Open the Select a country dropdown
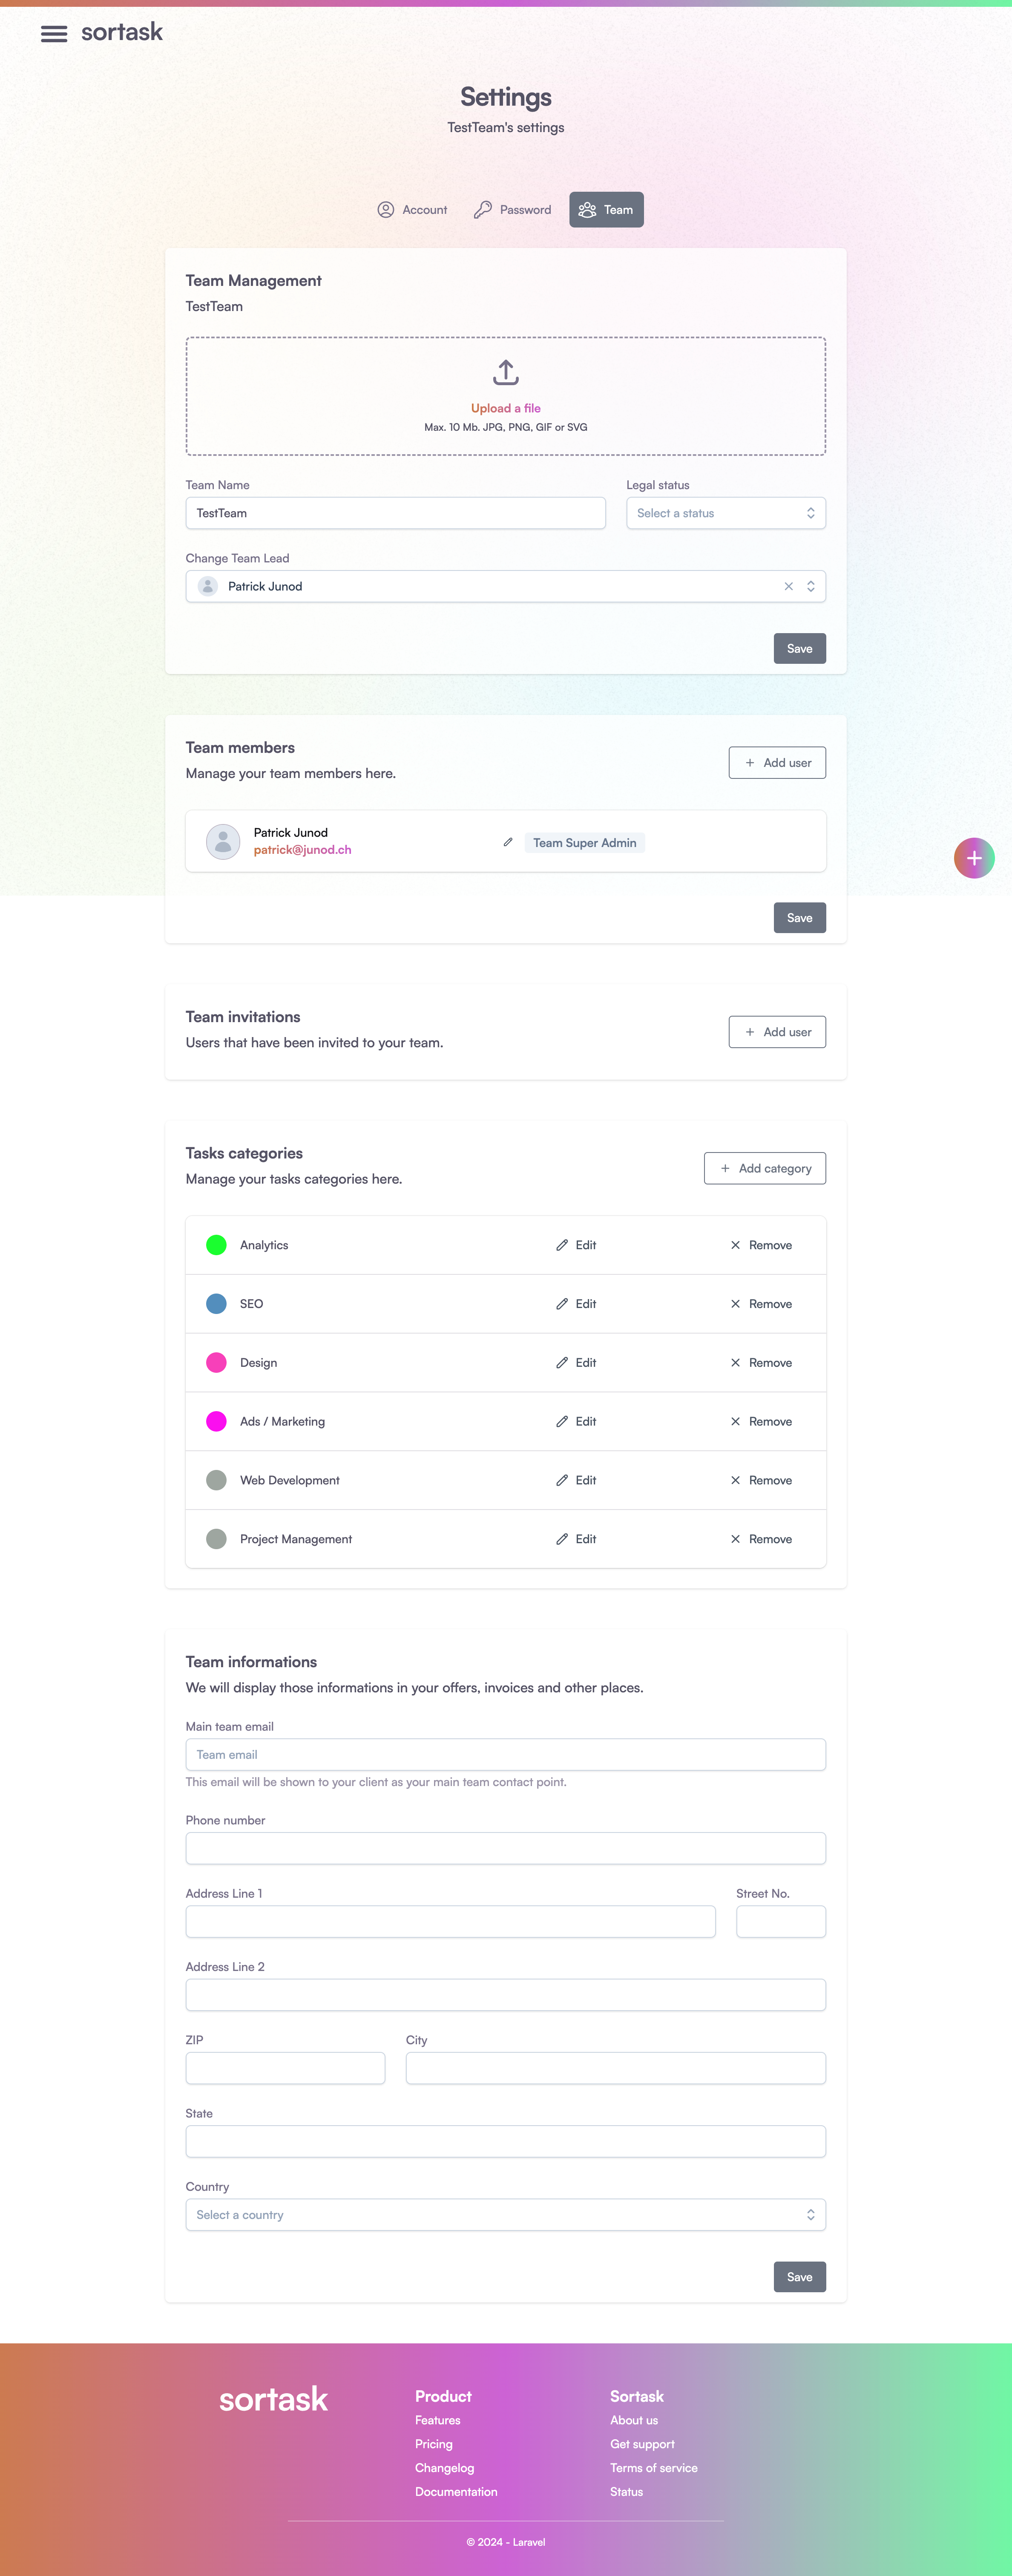 click(505, 2215)
